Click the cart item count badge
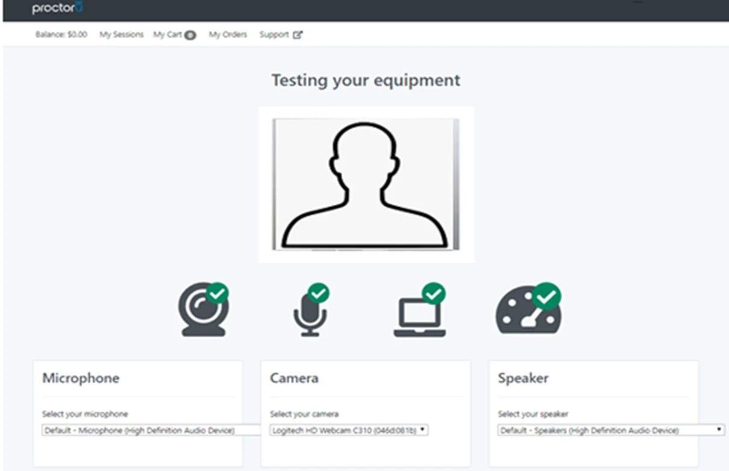This screenshot has height=471, width=729. click(190, 36)
